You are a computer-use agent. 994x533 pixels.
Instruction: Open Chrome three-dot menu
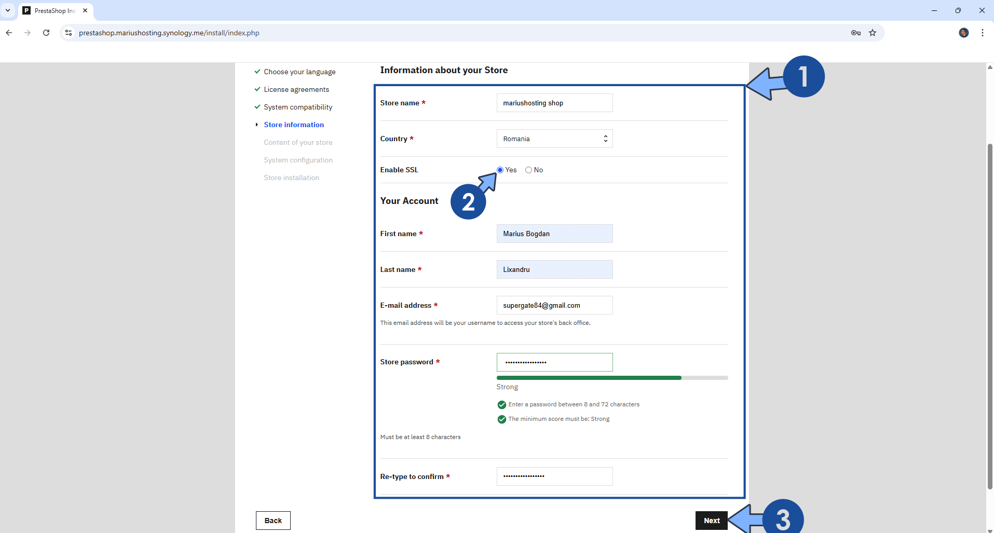pyautogui.click(x=982, y=33)
